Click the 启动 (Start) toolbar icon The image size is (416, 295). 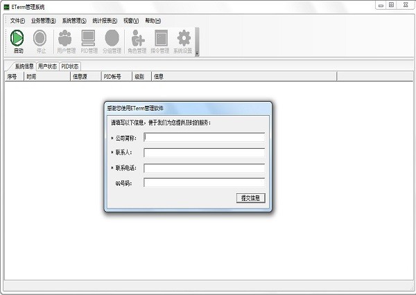coord(18,41)
